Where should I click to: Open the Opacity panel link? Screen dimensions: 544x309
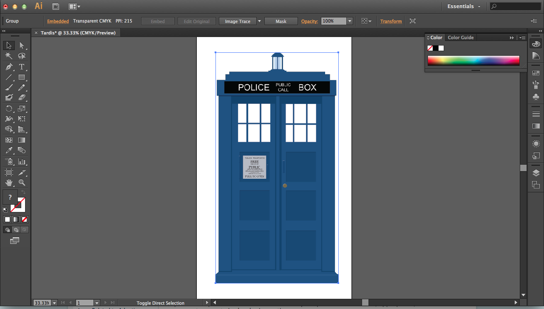[x=309, y=21]
